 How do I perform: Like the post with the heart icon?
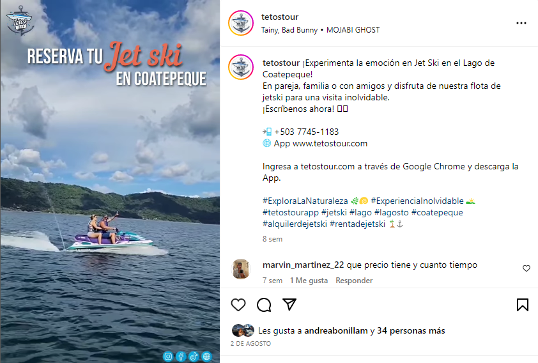[238, 305]
